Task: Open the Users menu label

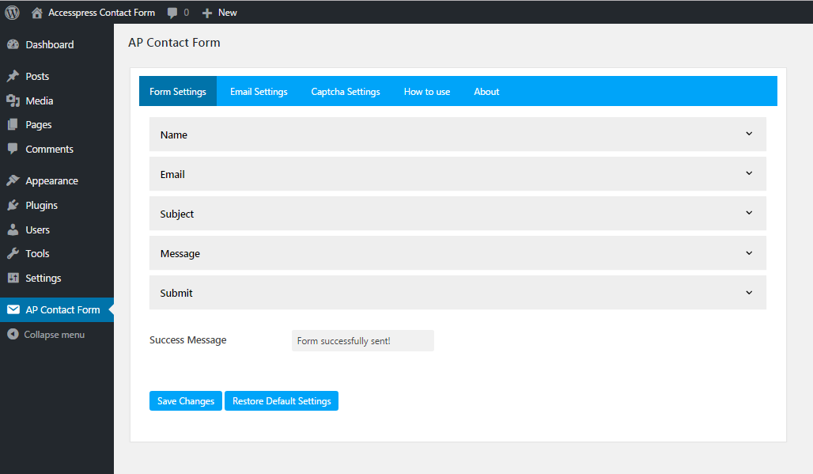Action: [37, 229]
